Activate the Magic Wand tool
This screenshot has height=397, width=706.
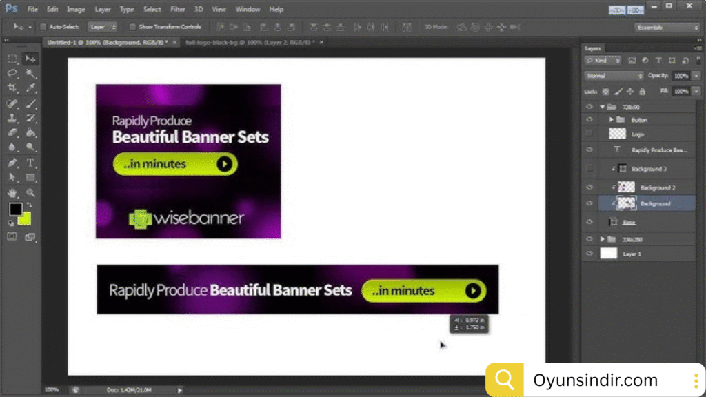coord(31,73)
